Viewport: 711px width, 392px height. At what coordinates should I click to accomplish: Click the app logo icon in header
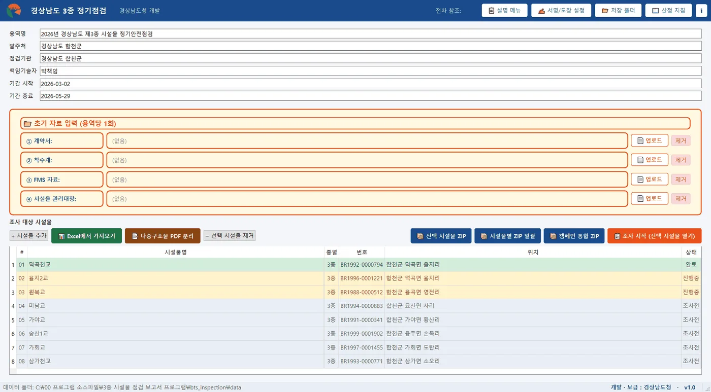click(14, 10)
